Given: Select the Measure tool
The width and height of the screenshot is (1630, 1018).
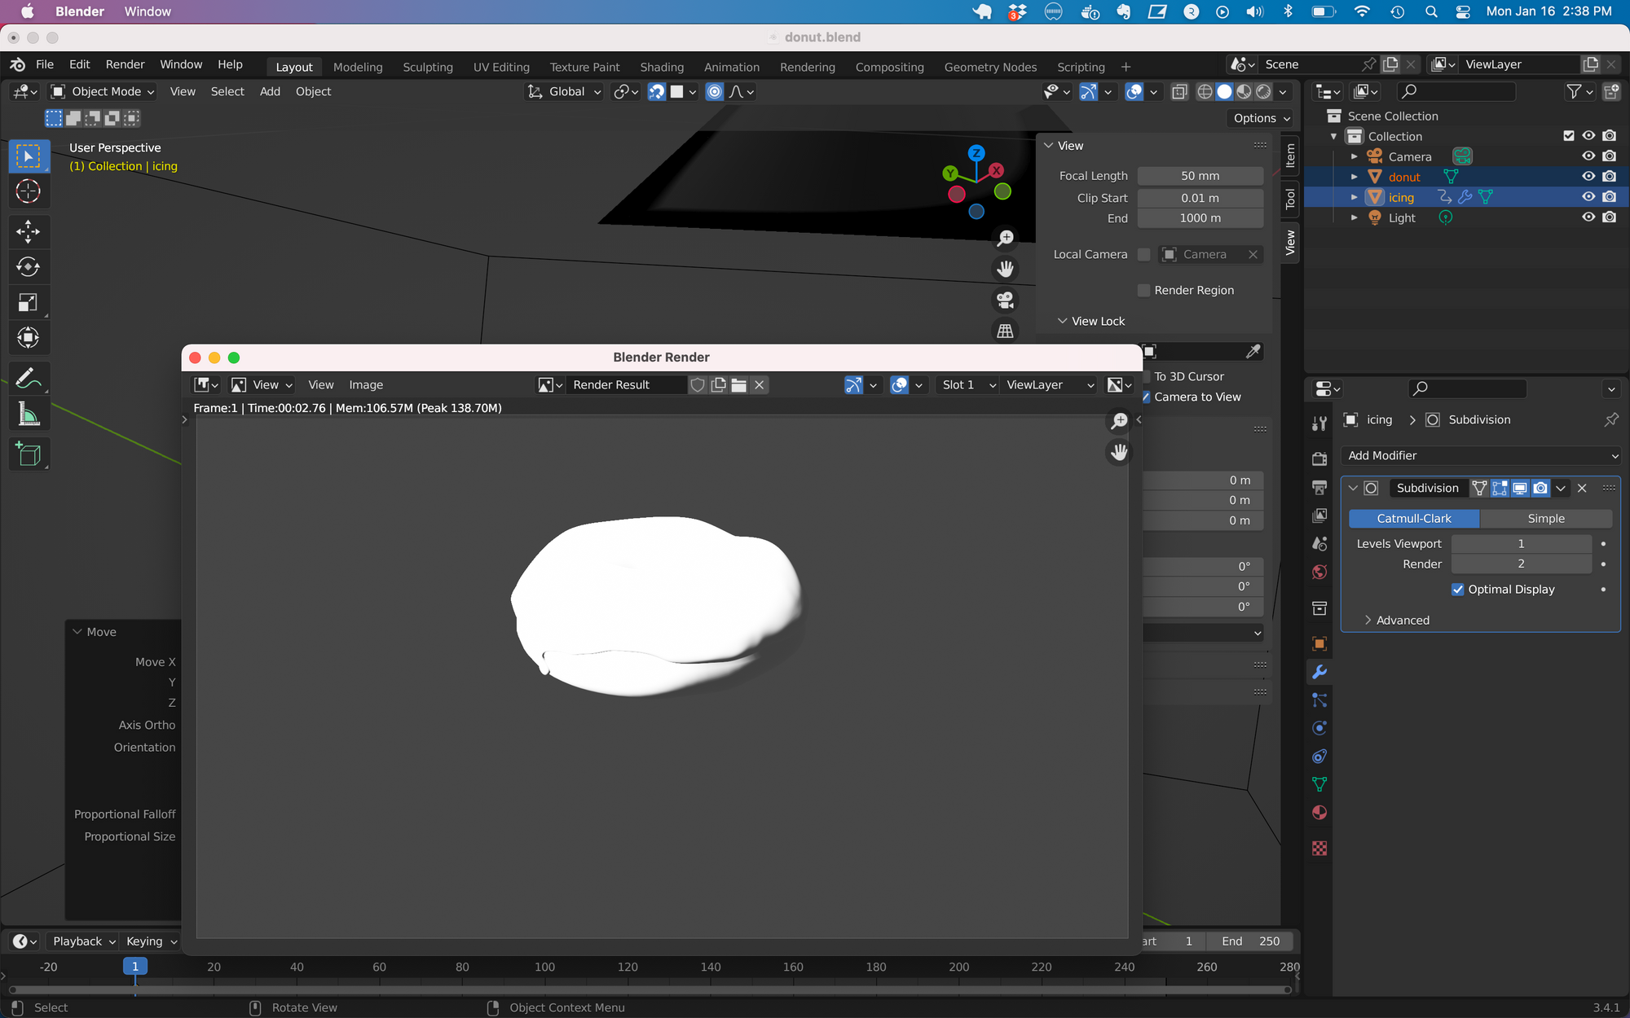Looking at the screenshot, I should pos(28,415).
